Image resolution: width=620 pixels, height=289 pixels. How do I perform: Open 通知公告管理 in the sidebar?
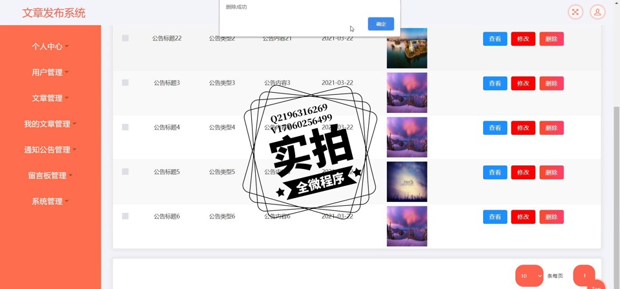(x=50, y=150)
